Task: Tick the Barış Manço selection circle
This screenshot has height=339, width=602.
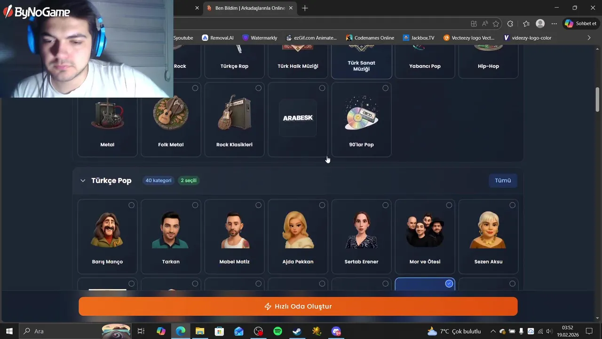Action: (x=131, y=205)
